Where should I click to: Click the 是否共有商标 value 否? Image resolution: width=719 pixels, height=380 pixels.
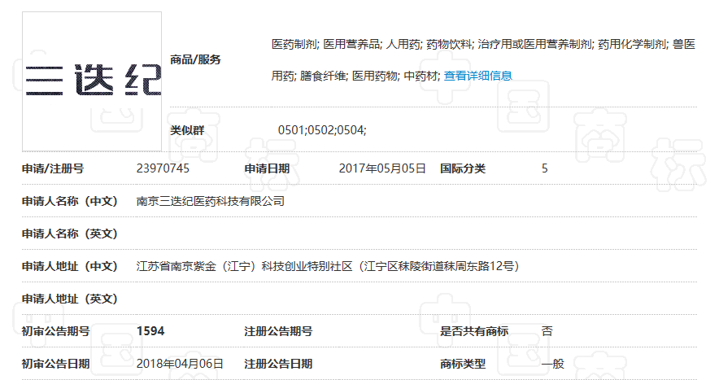[547, 331]
